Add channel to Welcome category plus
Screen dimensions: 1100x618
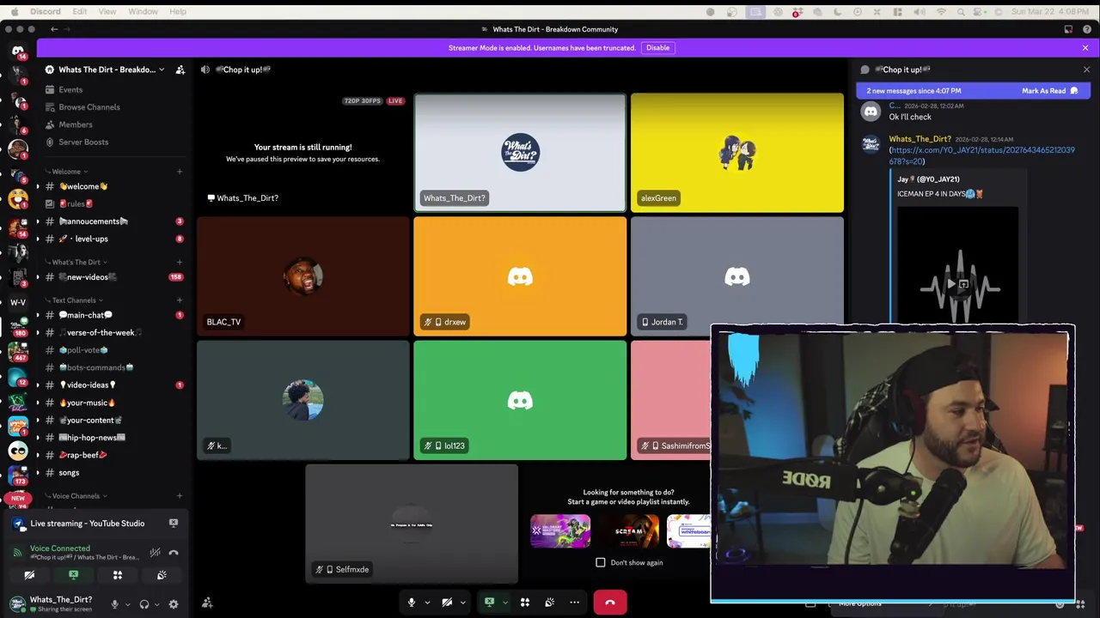tap(180, 172)
